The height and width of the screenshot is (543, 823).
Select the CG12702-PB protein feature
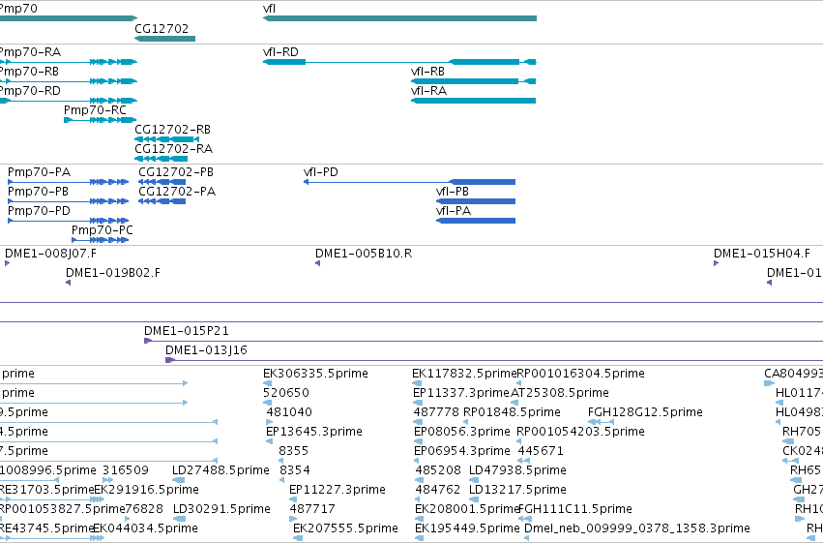point(162,182)
